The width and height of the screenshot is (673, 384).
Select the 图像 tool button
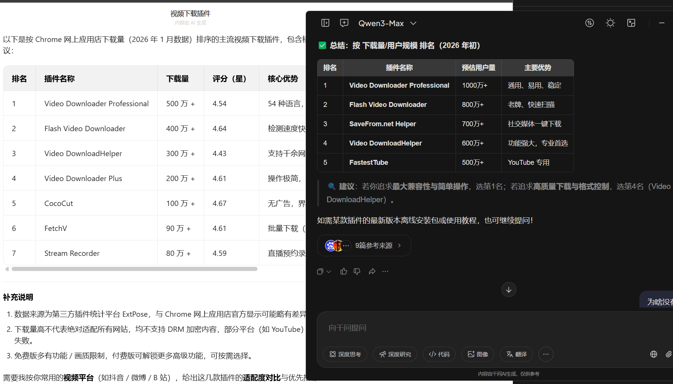(x=478, y=354)
